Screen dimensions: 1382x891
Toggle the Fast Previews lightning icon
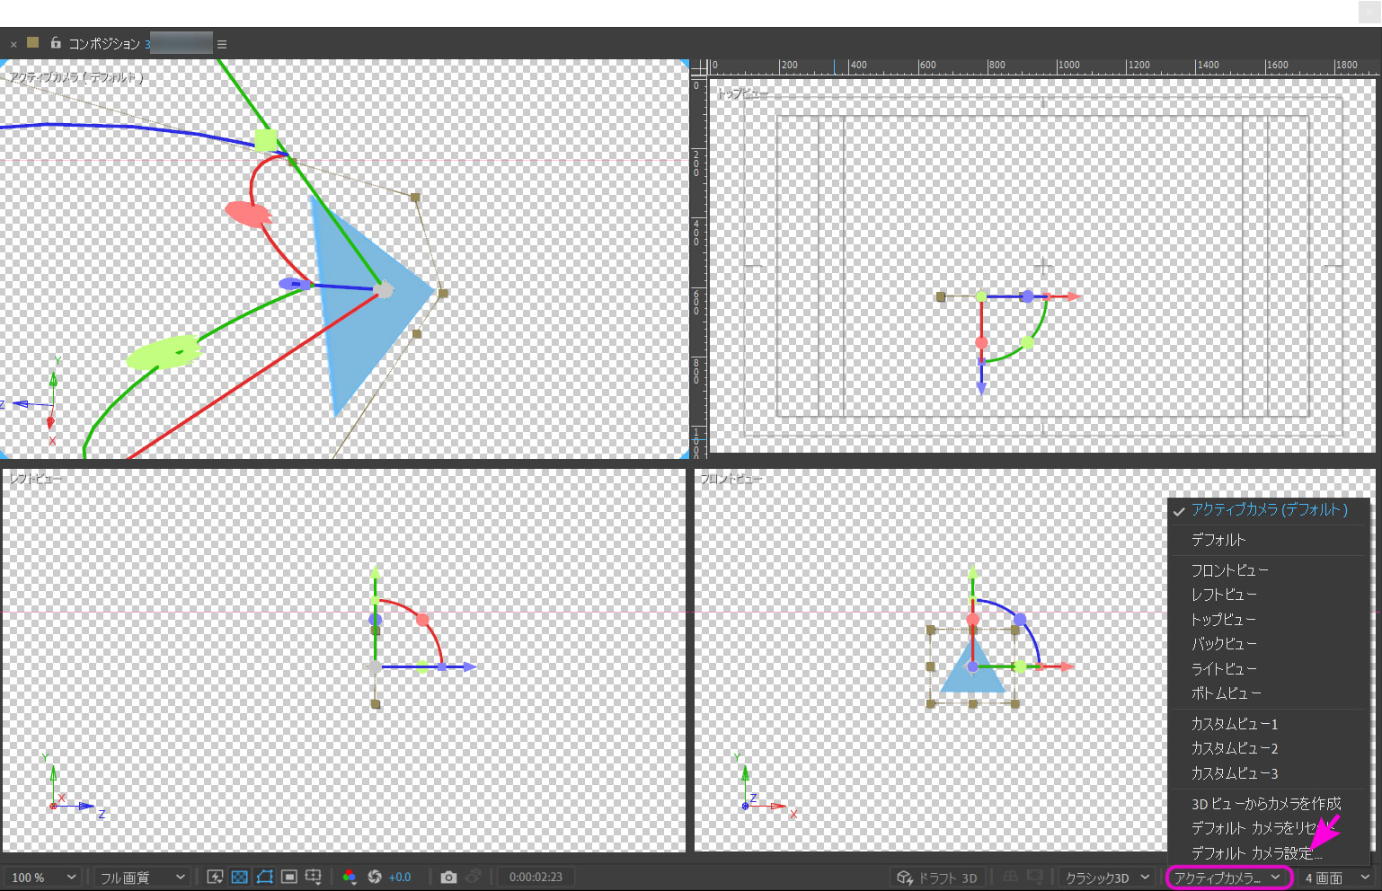(215, 877)
